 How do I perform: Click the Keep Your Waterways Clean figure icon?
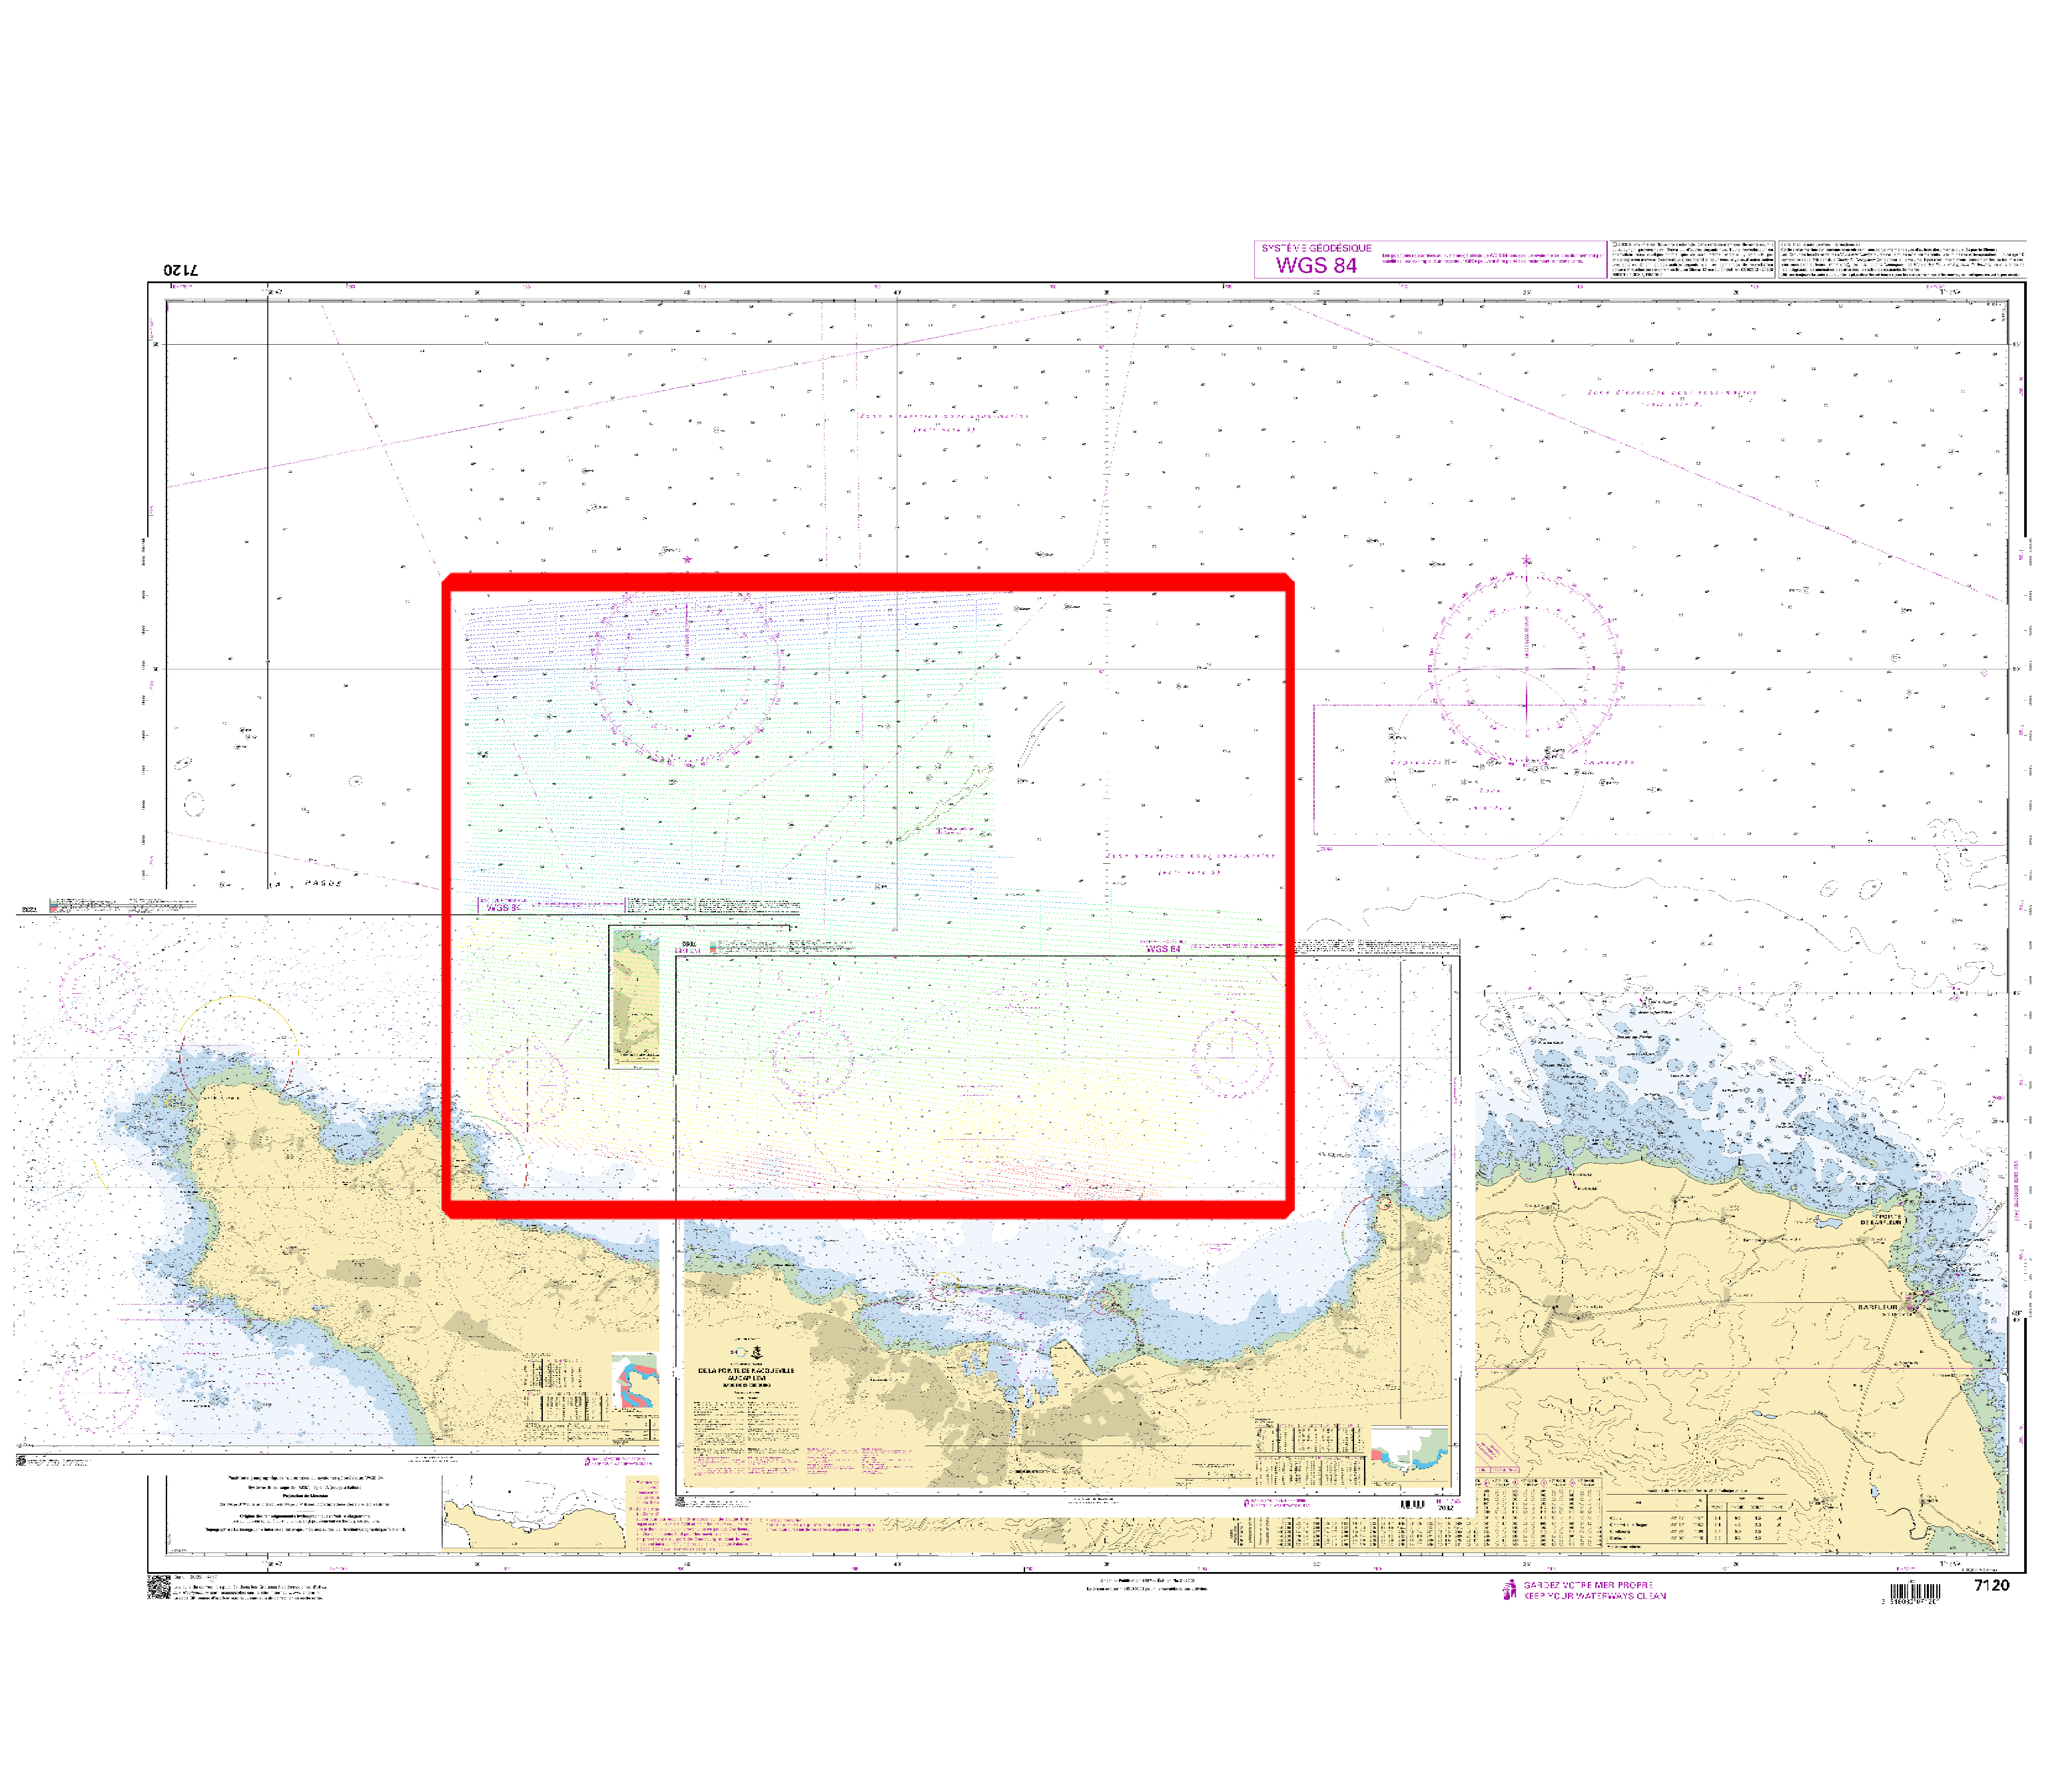(x=1509, y=1590)
